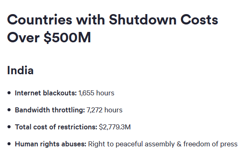Click the "freedom of press" text

coord(210,144)
